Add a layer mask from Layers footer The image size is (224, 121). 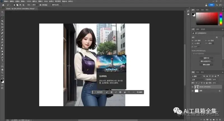point(207,120)
